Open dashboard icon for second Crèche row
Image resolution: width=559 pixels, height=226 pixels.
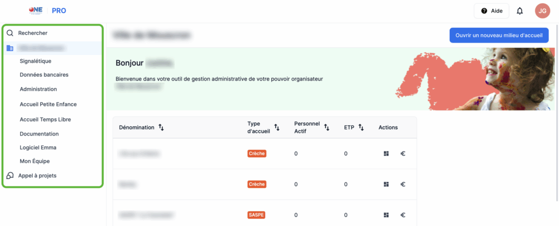click(x=386, y=184)
